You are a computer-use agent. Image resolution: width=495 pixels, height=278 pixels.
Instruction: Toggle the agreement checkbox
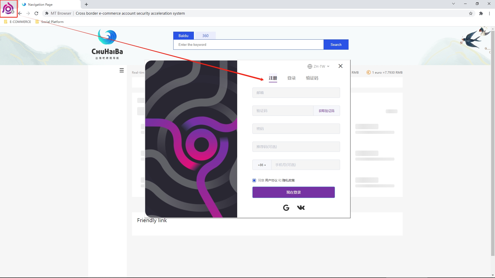[254, 180]
